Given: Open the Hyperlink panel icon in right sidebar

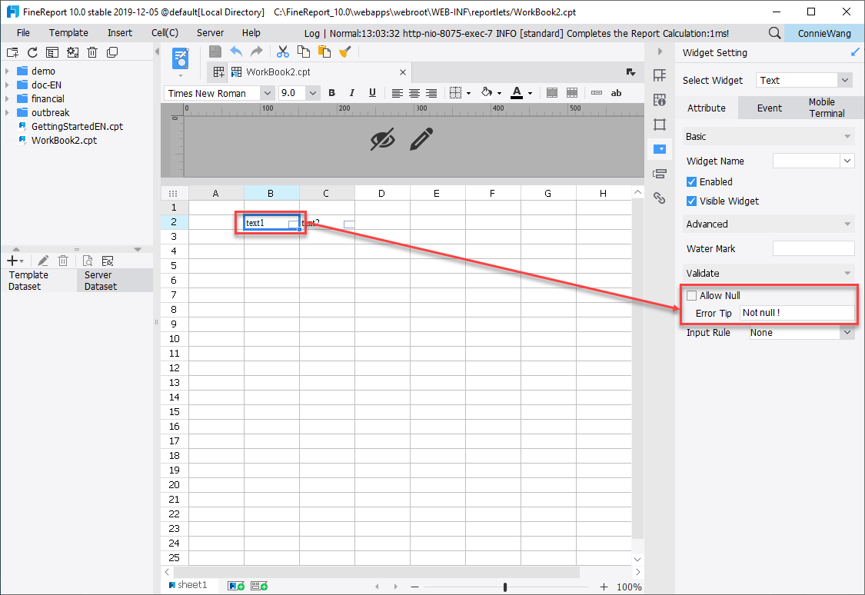Looking at the screenshot, I should click(x=660, y=198).
